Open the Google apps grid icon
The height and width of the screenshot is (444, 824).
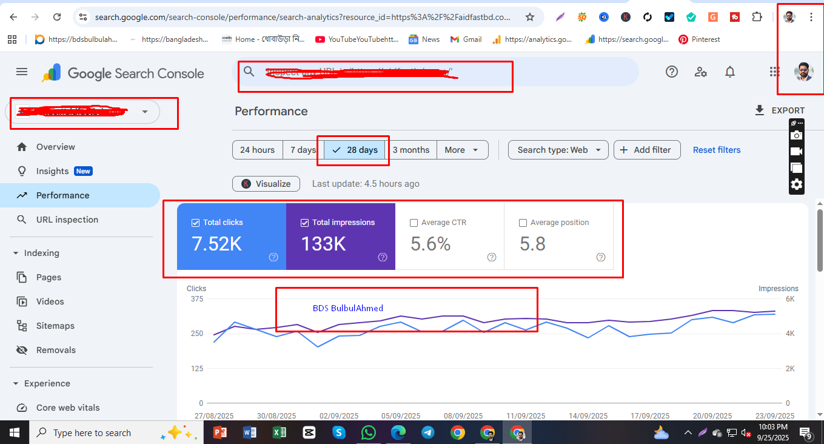[x=774, y=72]
